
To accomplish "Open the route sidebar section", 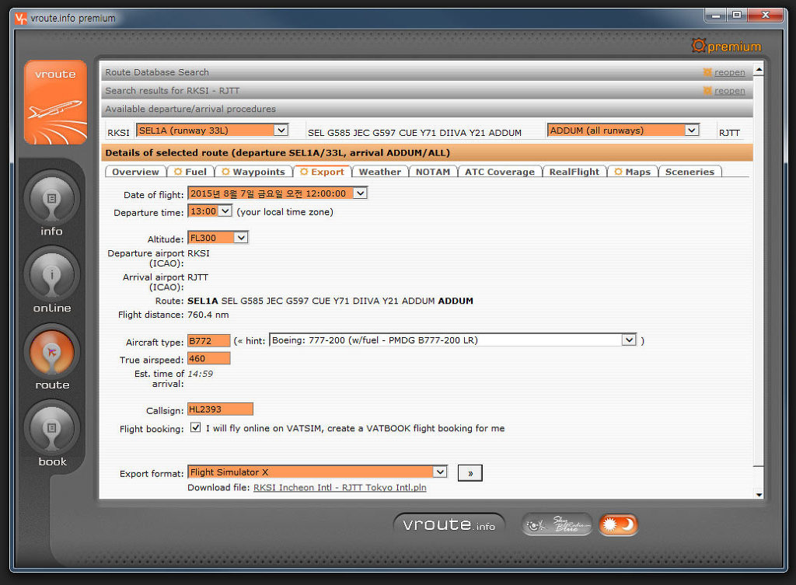I will [x=51, y=352].
